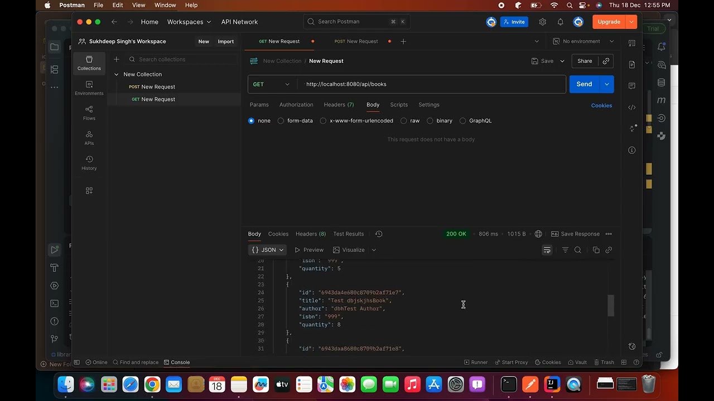Open Environments sidebar panel
714x401 pixels.
click(x=89, y=88)
